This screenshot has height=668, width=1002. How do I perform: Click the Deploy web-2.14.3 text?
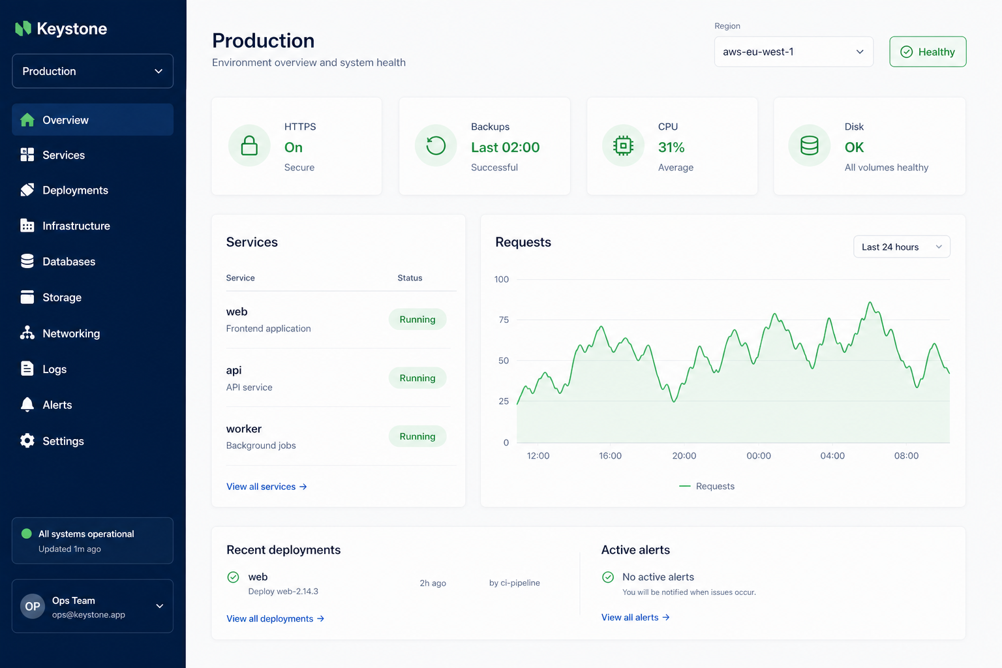click(x=283, y=591)
